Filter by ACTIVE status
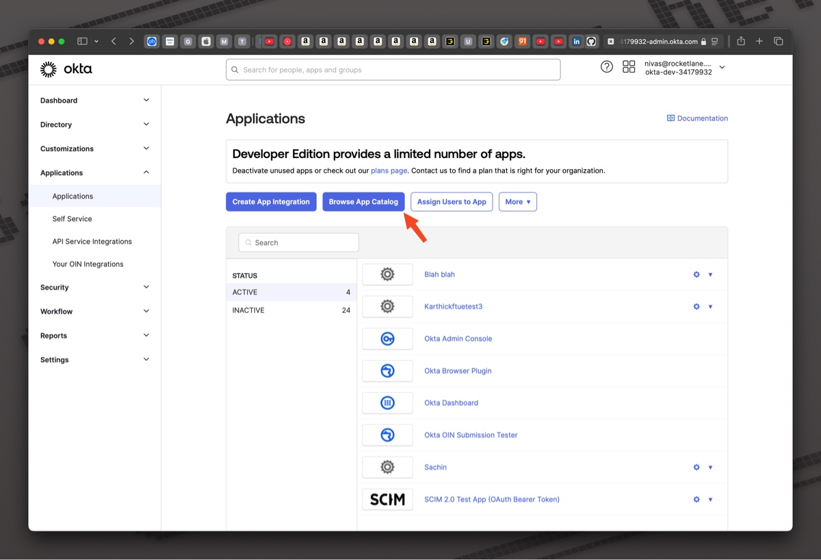Image resolution: width=821 pixels, height=560 pixels. pos(291,292)
